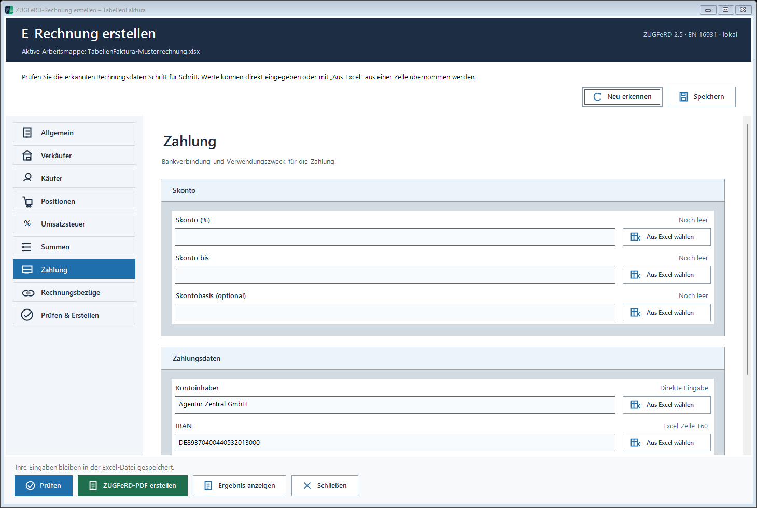The height and width of the screenshot is (508, 757).
Task: Click the person icon next to Käufer
Action: pos(27,178)
